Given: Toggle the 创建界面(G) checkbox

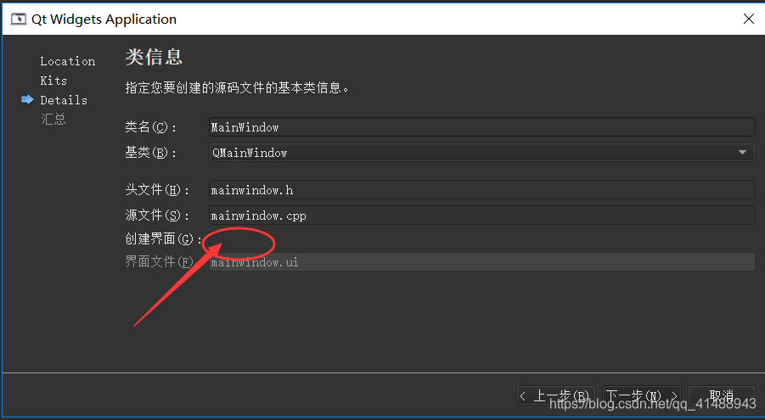Looking at the screenshot, I should [217, 239].
